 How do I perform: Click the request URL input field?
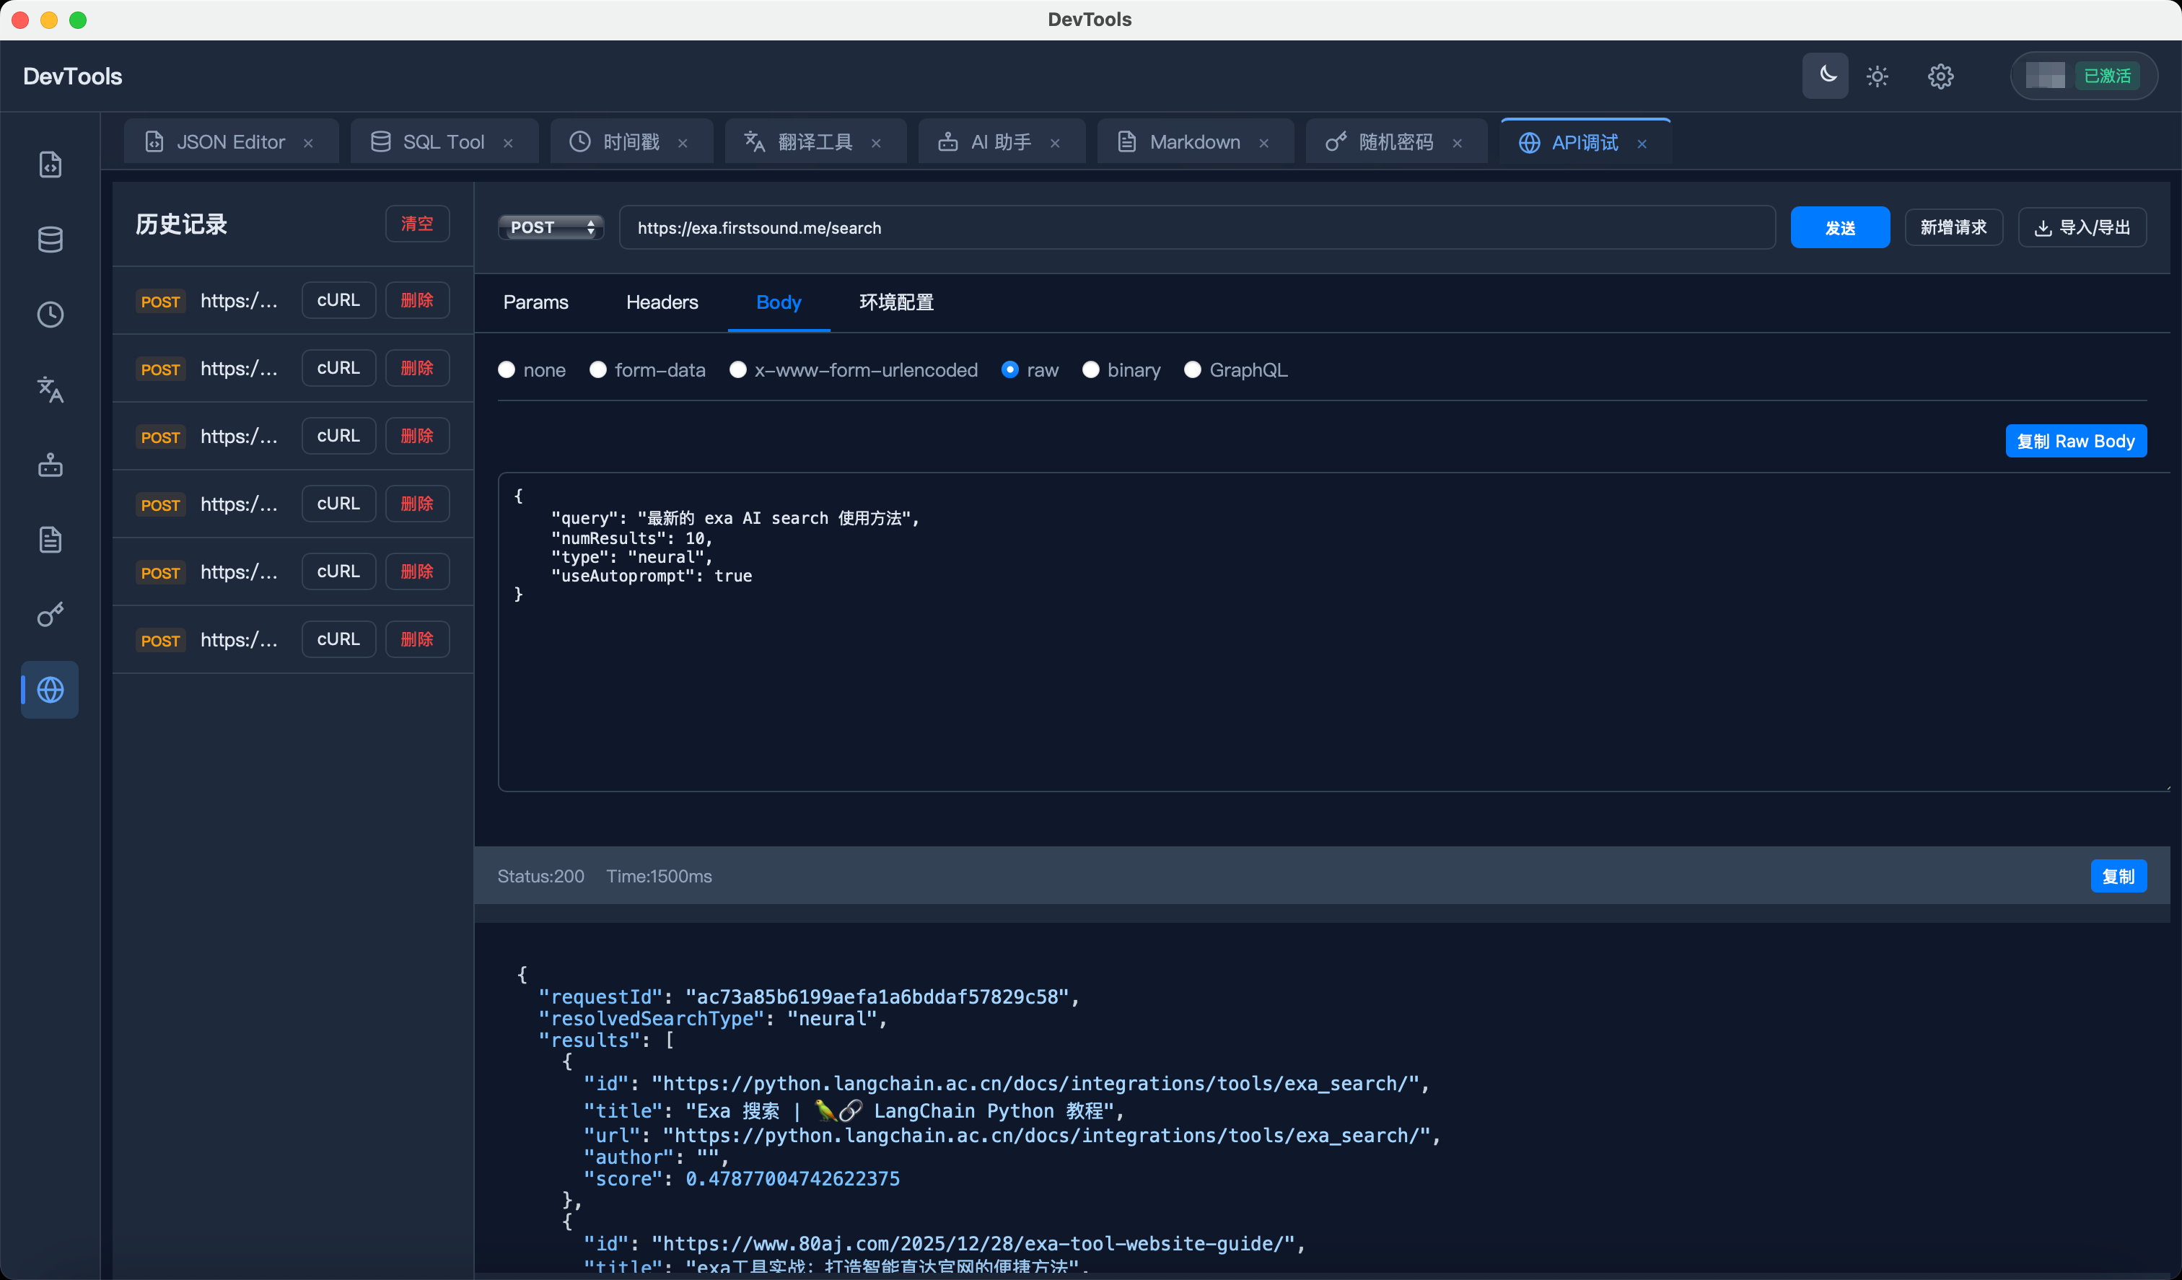(x=1195, y=227)
